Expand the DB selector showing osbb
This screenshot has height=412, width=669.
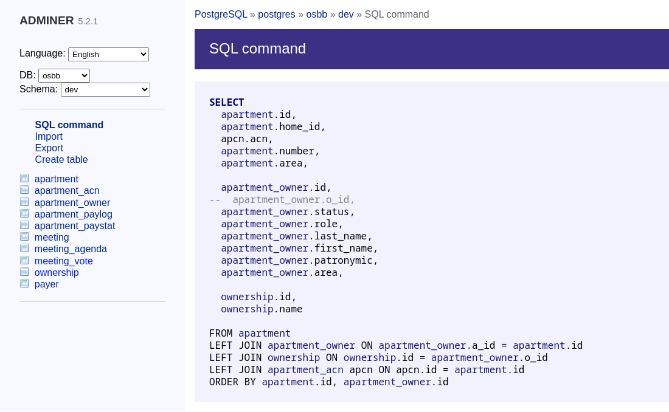(x=64, y=75)
